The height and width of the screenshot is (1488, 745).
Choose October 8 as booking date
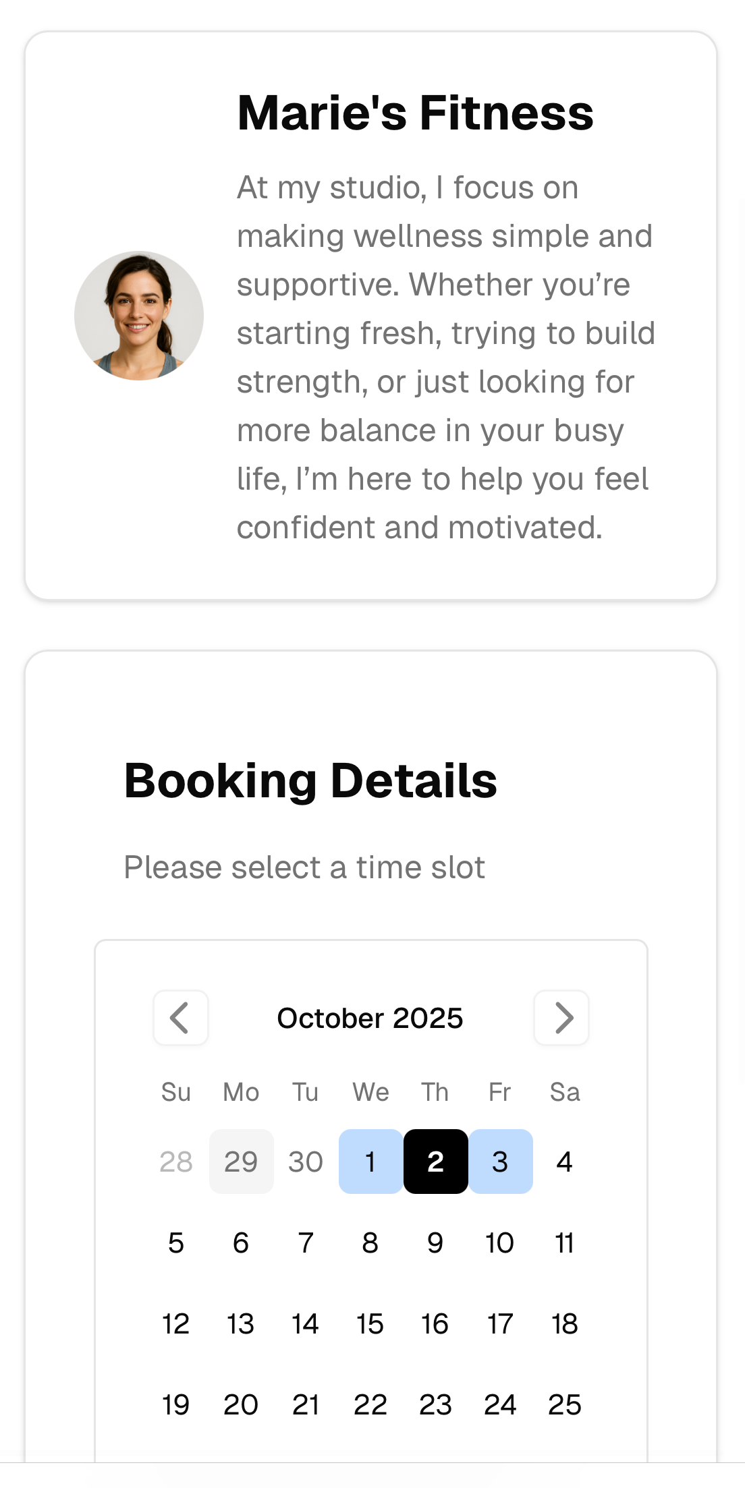(x=370, y=1242)
